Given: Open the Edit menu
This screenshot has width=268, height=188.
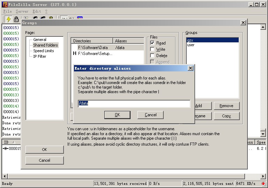Looking at the screenshot, I should click(37, 11).
